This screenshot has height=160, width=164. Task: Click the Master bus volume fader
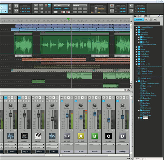[x=67, y=116]
